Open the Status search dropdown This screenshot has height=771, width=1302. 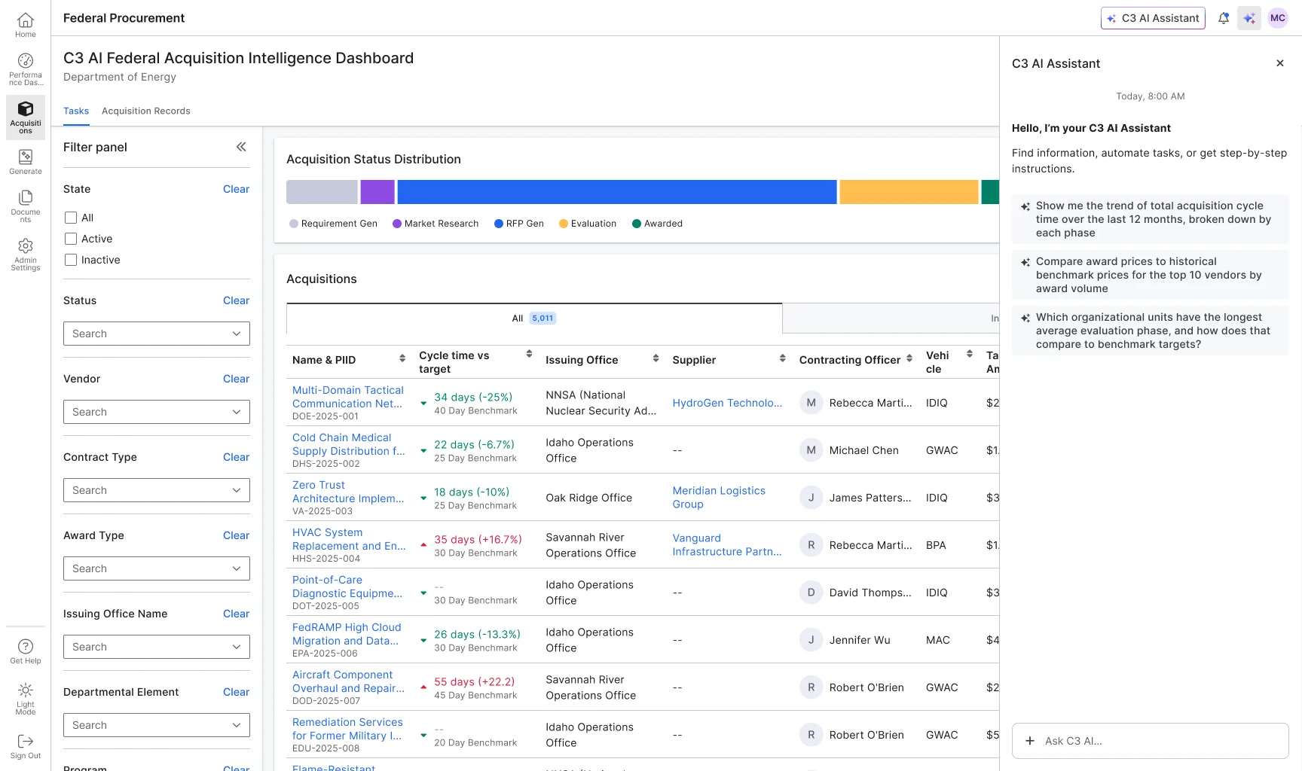[157, 334]
